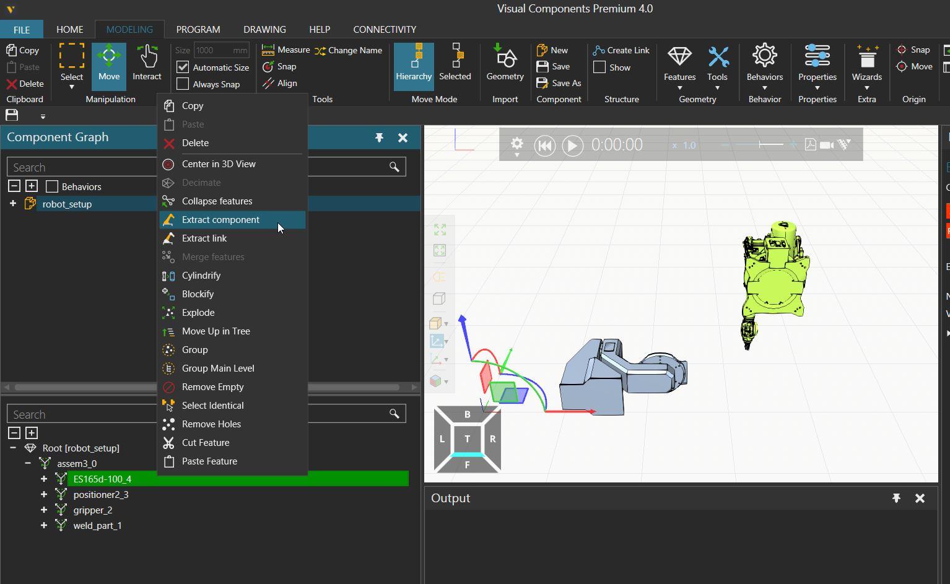Pin the Component Graph panel

pos(379,137)
